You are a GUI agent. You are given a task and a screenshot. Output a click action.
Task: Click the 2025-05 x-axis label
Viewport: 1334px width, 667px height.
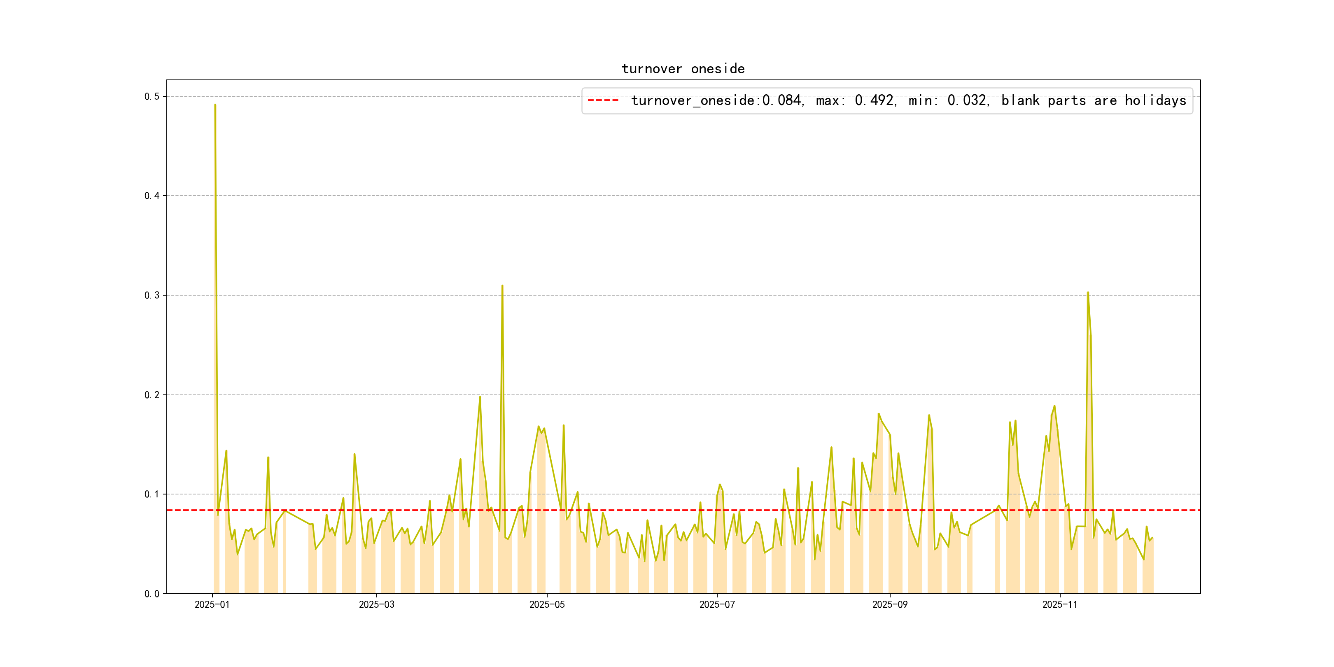point(547,604)
